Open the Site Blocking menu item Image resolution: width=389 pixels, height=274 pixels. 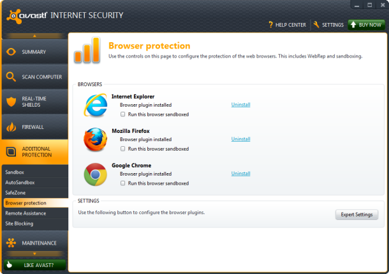[x=19, y=224]
